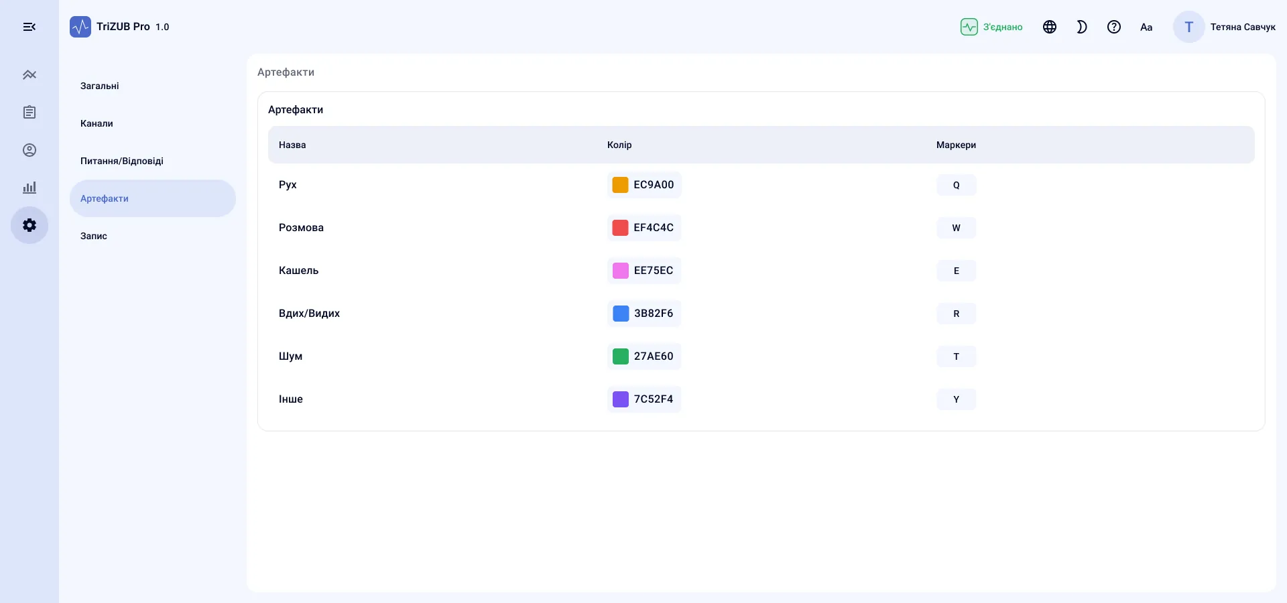Click the R marker key for Вдих/Видих
The height and width of the screenshot is (603, 1287).
pos(957,314)
